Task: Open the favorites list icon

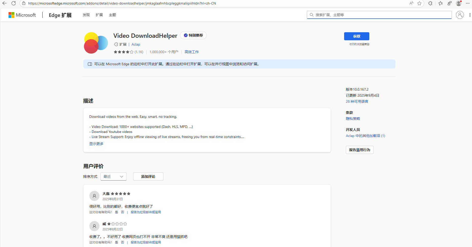Action: (440, 3)
